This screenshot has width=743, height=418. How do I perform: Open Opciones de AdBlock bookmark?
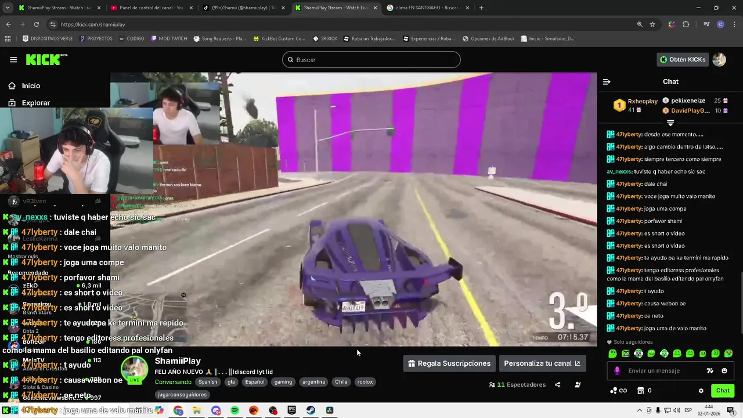point(488,39)
